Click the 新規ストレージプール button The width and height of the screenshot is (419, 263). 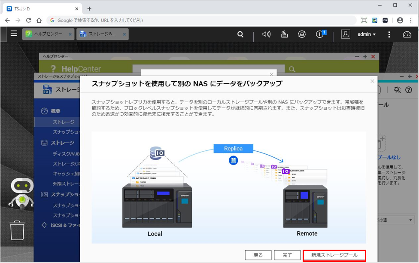(334, 255)
